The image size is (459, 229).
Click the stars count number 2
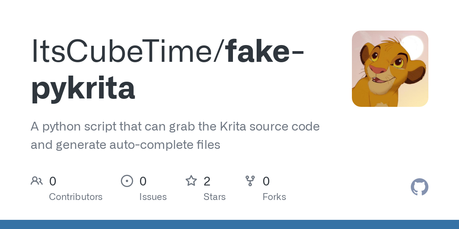pyautogui.click(x=207, y=181)
